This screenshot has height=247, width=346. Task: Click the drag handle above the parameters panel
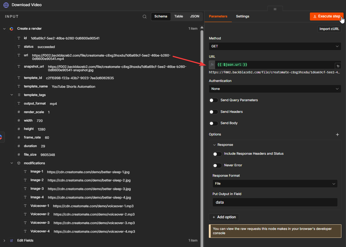(x=275, y=9)
